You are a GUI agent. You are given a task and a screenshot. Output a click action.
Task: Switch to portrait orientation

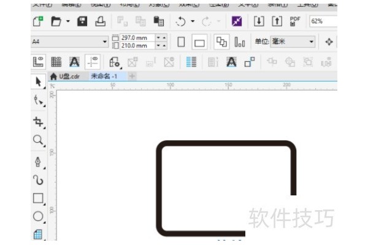tap(181, 42)
